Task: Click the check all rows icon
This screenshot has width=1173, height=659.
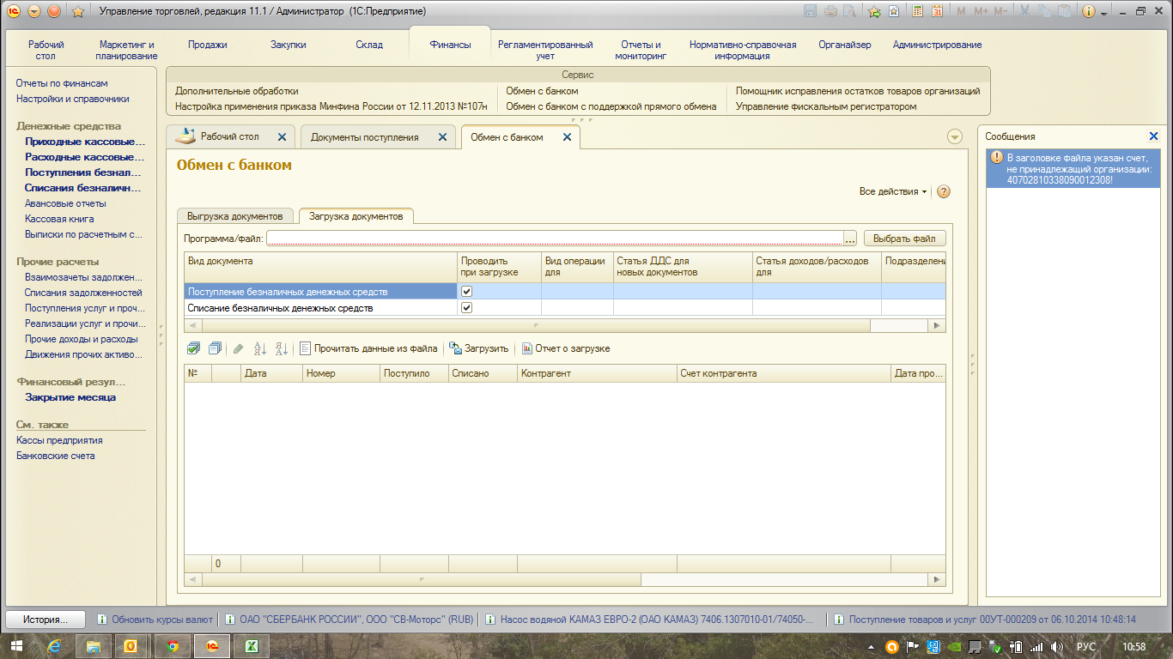Action: click(193, 348)
